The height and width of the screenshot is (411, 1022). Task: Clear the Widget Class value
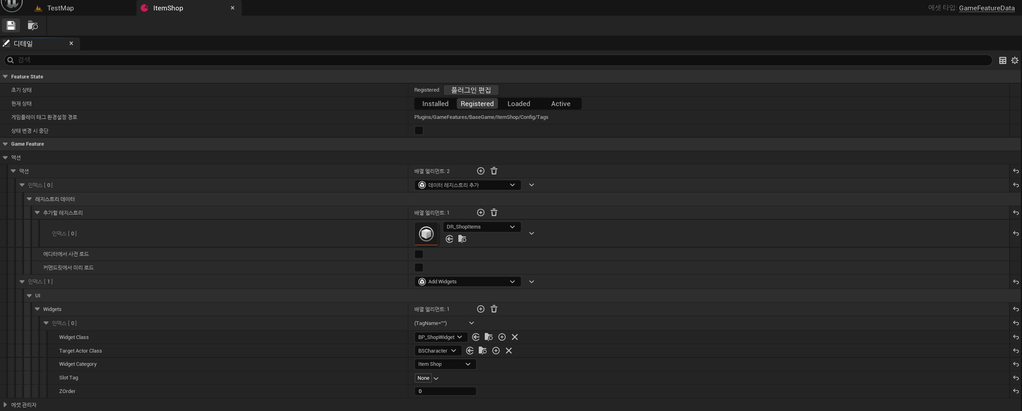pyautogui.click(x=514, y=337)
